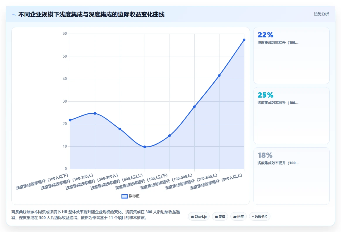The height and width of the screenshot is (232, 341).
Task: Click the lightning icon beside the chart title
Action: click(x=14, y=15)
